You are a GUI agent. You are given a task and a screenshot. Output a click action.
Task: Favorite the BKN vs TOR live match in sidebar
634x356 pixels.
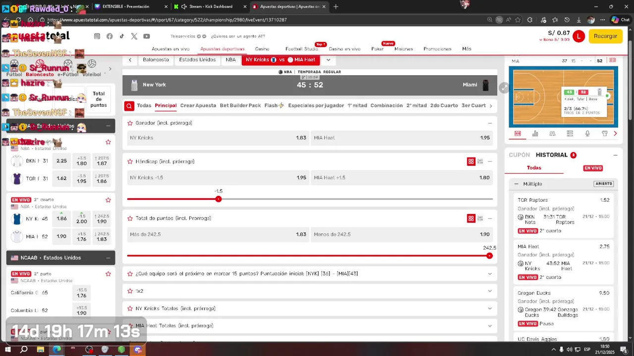pos(108,142)
